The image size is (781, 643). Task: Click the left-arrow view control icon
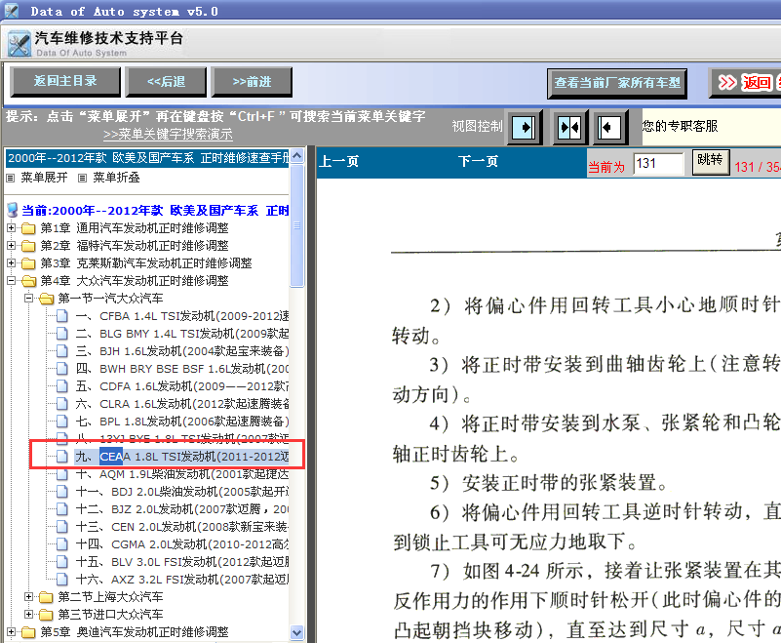(608, 127)
